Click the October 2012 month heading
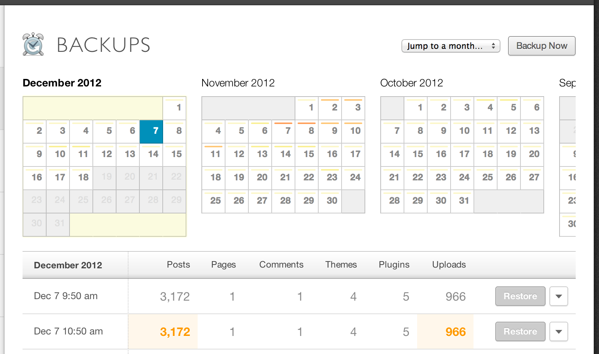Viewport: 599px width, 354px height. 411,83
